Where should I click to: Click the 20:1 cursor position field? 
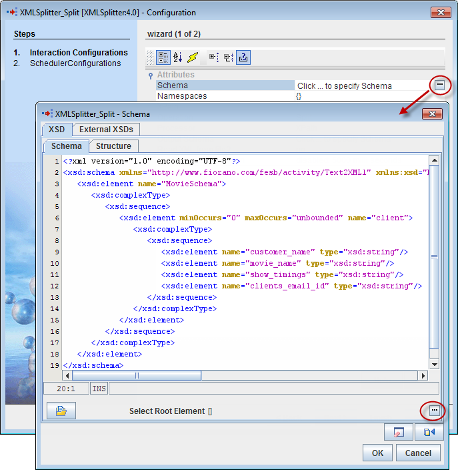click(x=66, y=389)
